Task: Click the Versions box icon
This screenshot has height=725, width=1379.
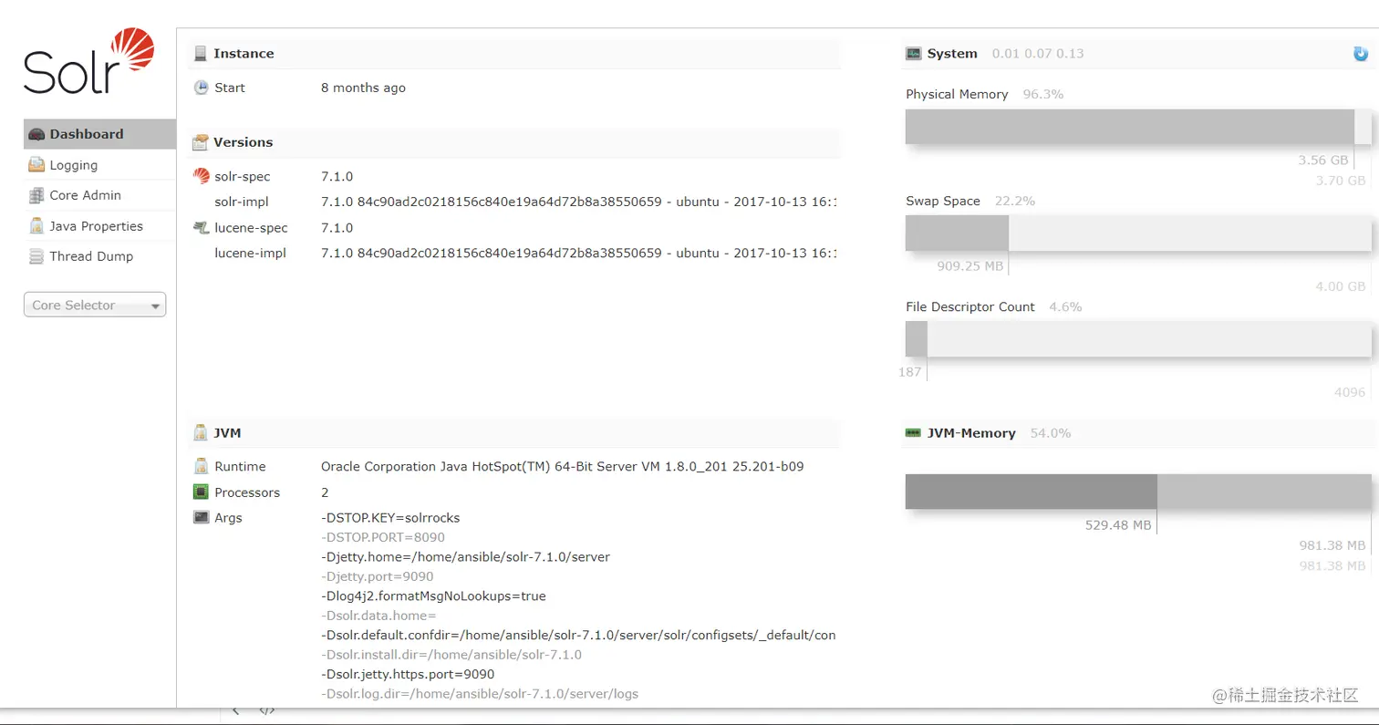Action: tap(201, 142)
